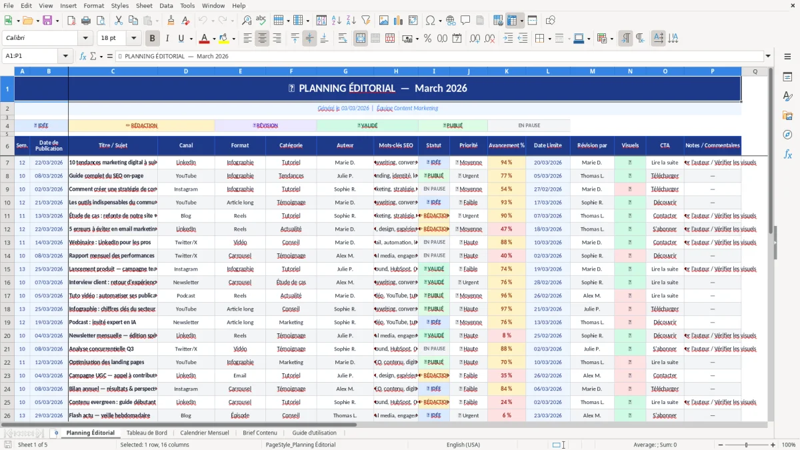Select column K header
This screenshot has height=450, width=800.
click(x=507, y=71)
